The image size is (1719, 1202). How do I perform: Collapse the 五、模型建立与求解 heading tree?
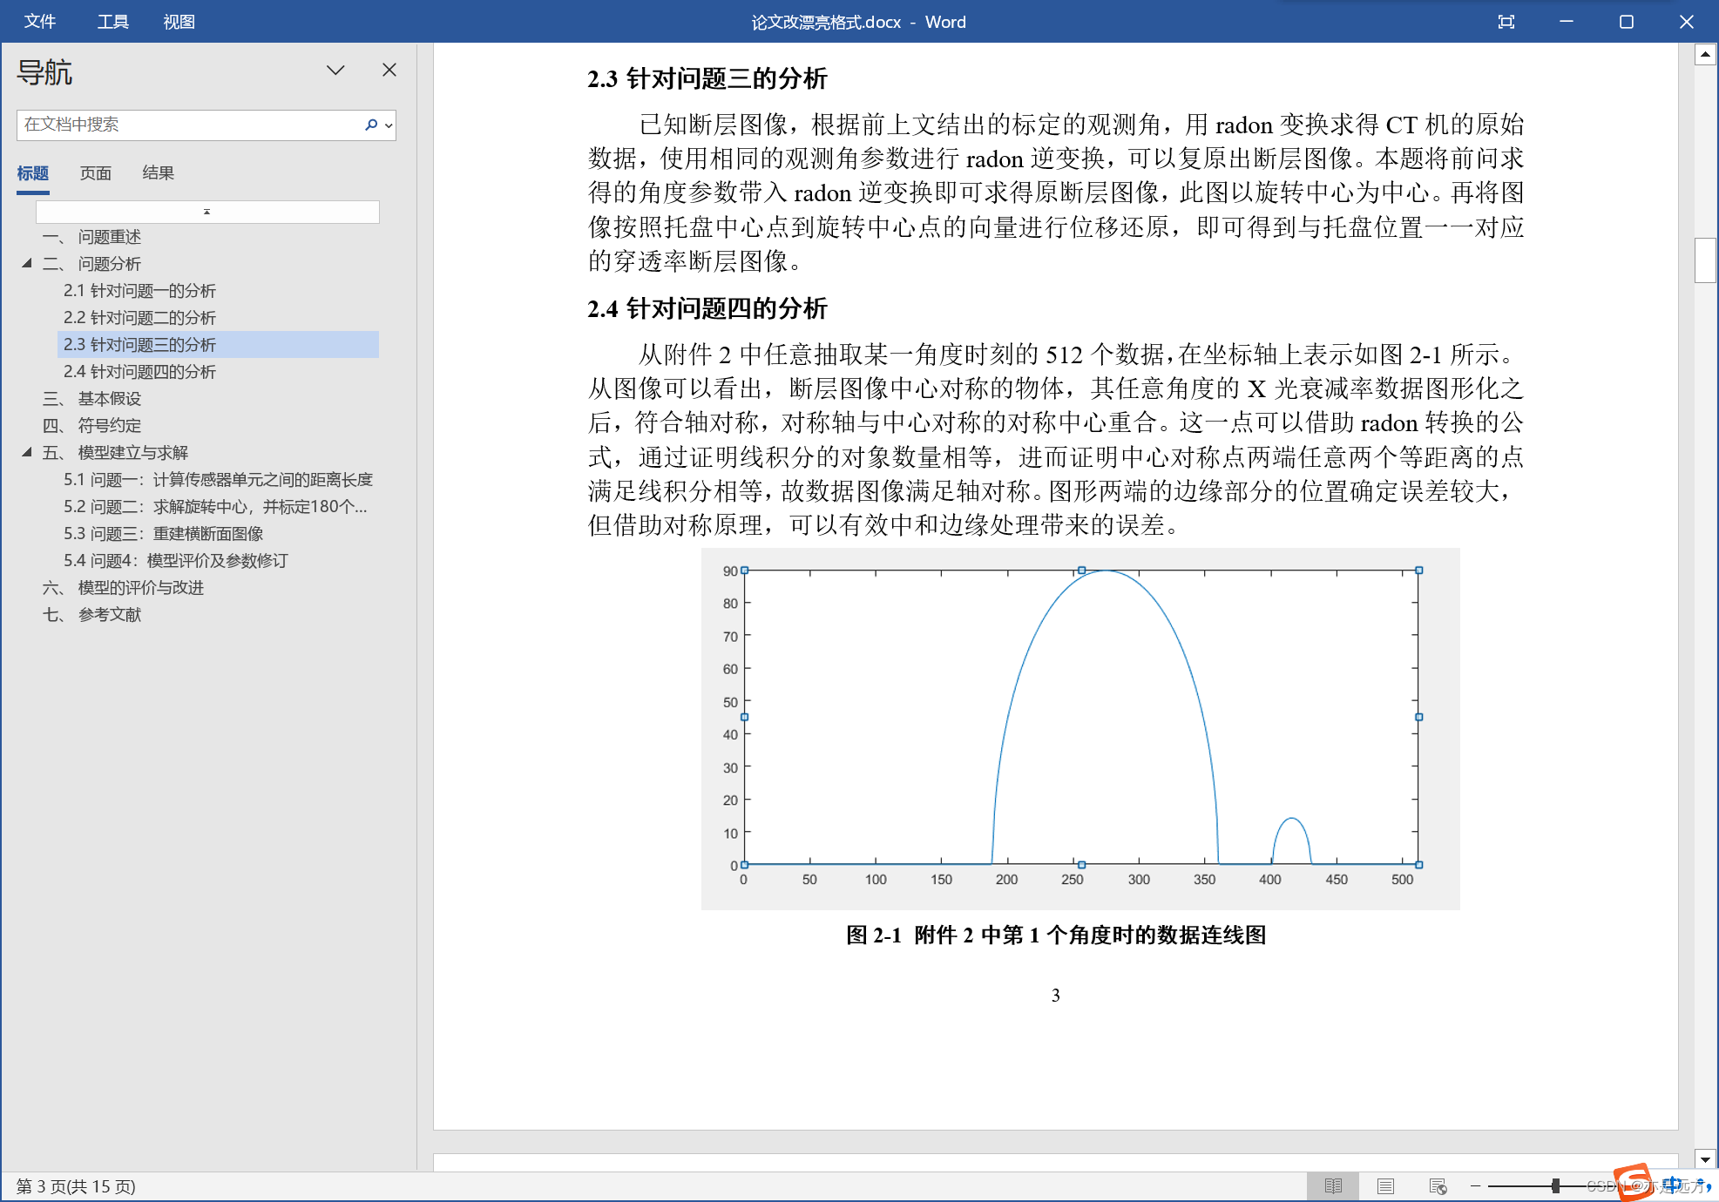[27, 452]
